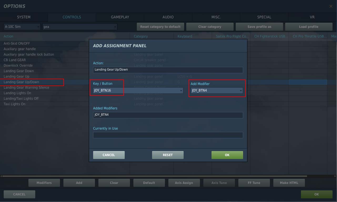Open the A-10C Sim aircraft dropdown

tap(22, 27)
